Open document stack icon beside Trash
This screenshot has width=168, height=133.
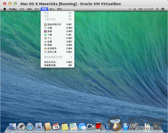[x=147, y=127]
